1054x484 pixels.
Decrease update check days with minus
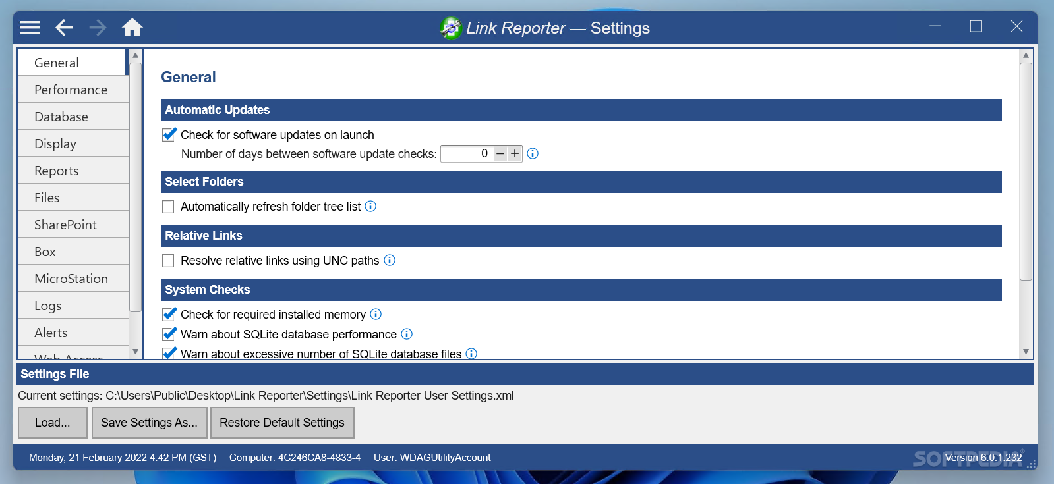tap(500, 153)
